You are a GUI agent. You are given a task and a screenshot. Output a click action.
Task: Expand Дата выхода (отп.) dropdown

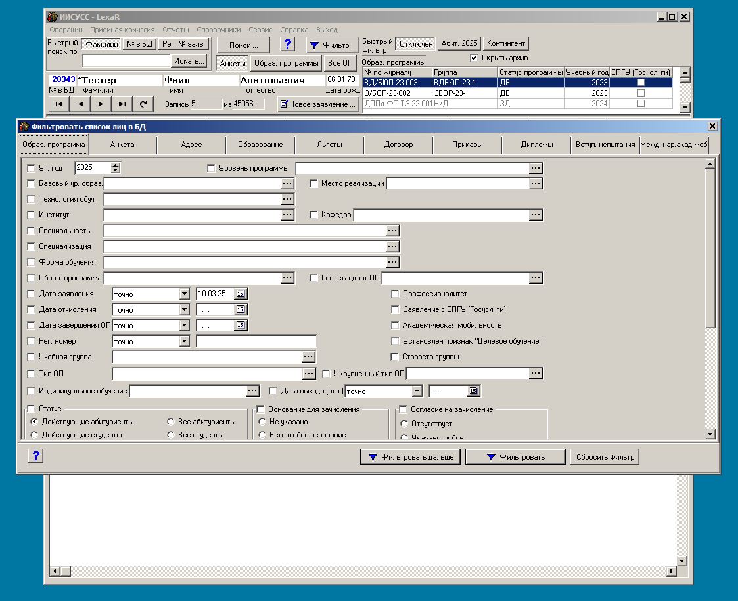[416, 391]
